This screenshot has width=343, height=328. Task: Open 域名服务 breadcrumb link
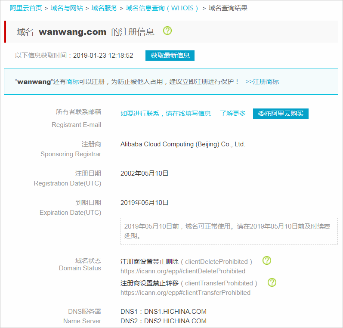(104, 8)
